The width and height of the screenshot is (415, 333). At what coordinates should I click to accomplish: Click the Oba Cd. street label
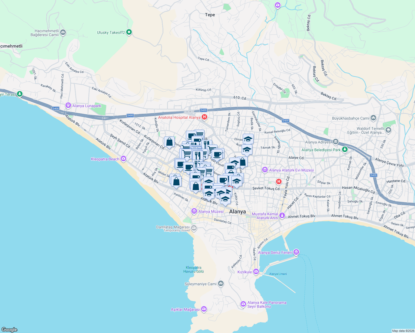pyautogui.click(x=400, y=215)
